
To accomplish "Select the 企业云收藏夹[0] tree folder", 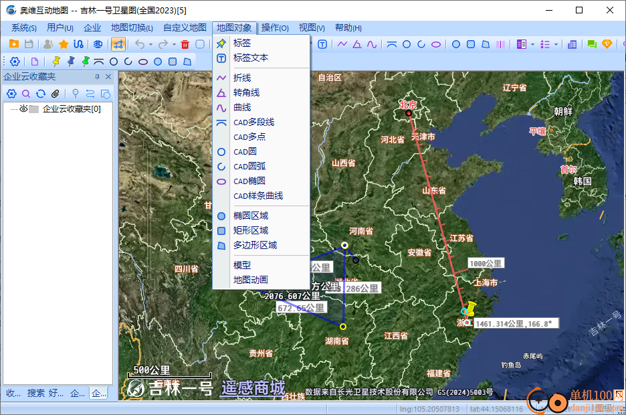I will 72,109.
